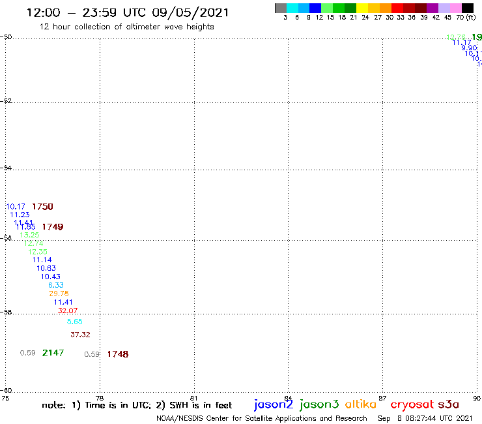482x424 pixels.
Task: Select the green value 12.35
Action: [38, 252]
